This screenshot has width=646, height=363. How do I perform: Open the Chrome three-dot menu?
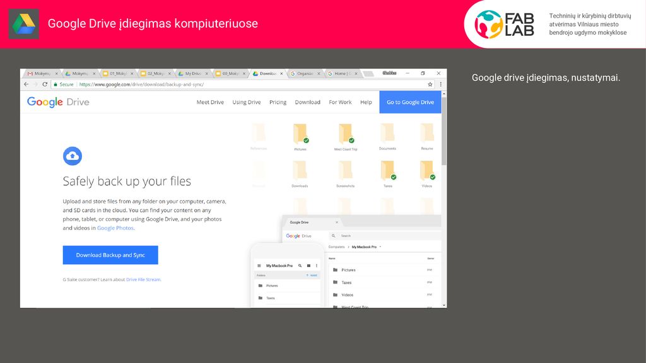pos(440,84)
